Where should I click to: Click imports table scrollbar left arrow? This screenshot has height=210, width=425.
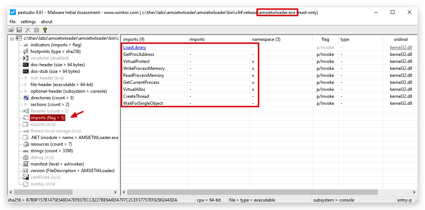tap(124, 192)
